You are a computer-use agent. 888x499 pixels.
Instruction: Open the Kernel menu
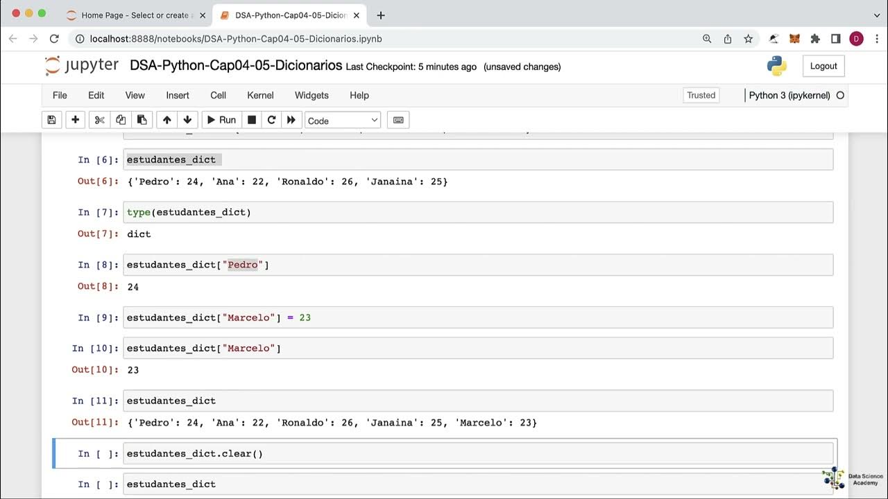[260, 95]
